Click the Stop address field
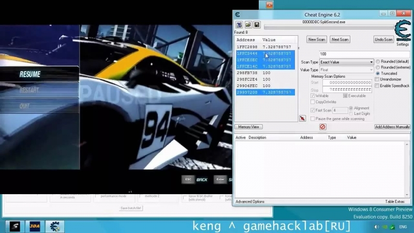 tap(347, 90)
